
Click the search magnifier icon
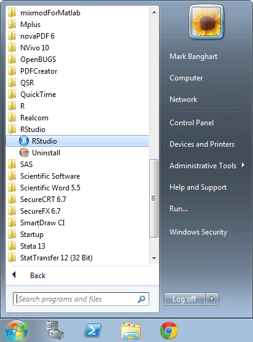pos(141,299)
